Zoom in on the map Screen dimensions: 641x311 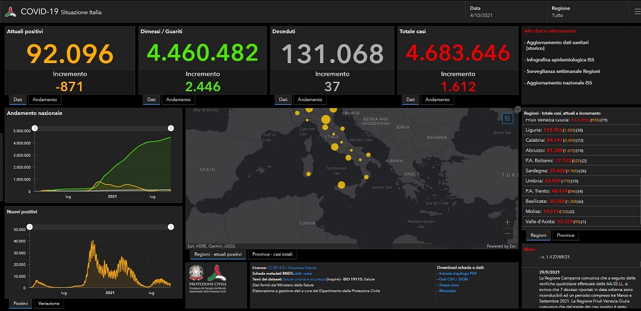507,222
